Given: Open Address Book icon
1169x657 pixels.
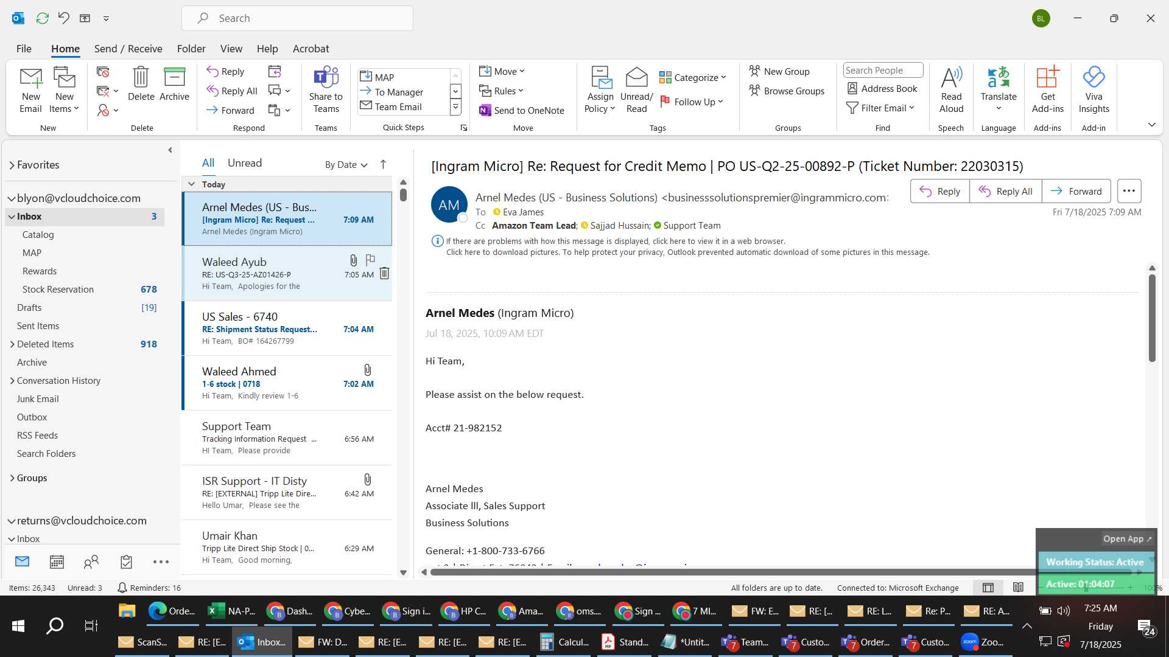Looking at the screenshot, I should [852, 88].
